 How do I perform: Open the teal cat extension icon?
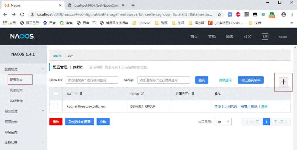(263, 14)
